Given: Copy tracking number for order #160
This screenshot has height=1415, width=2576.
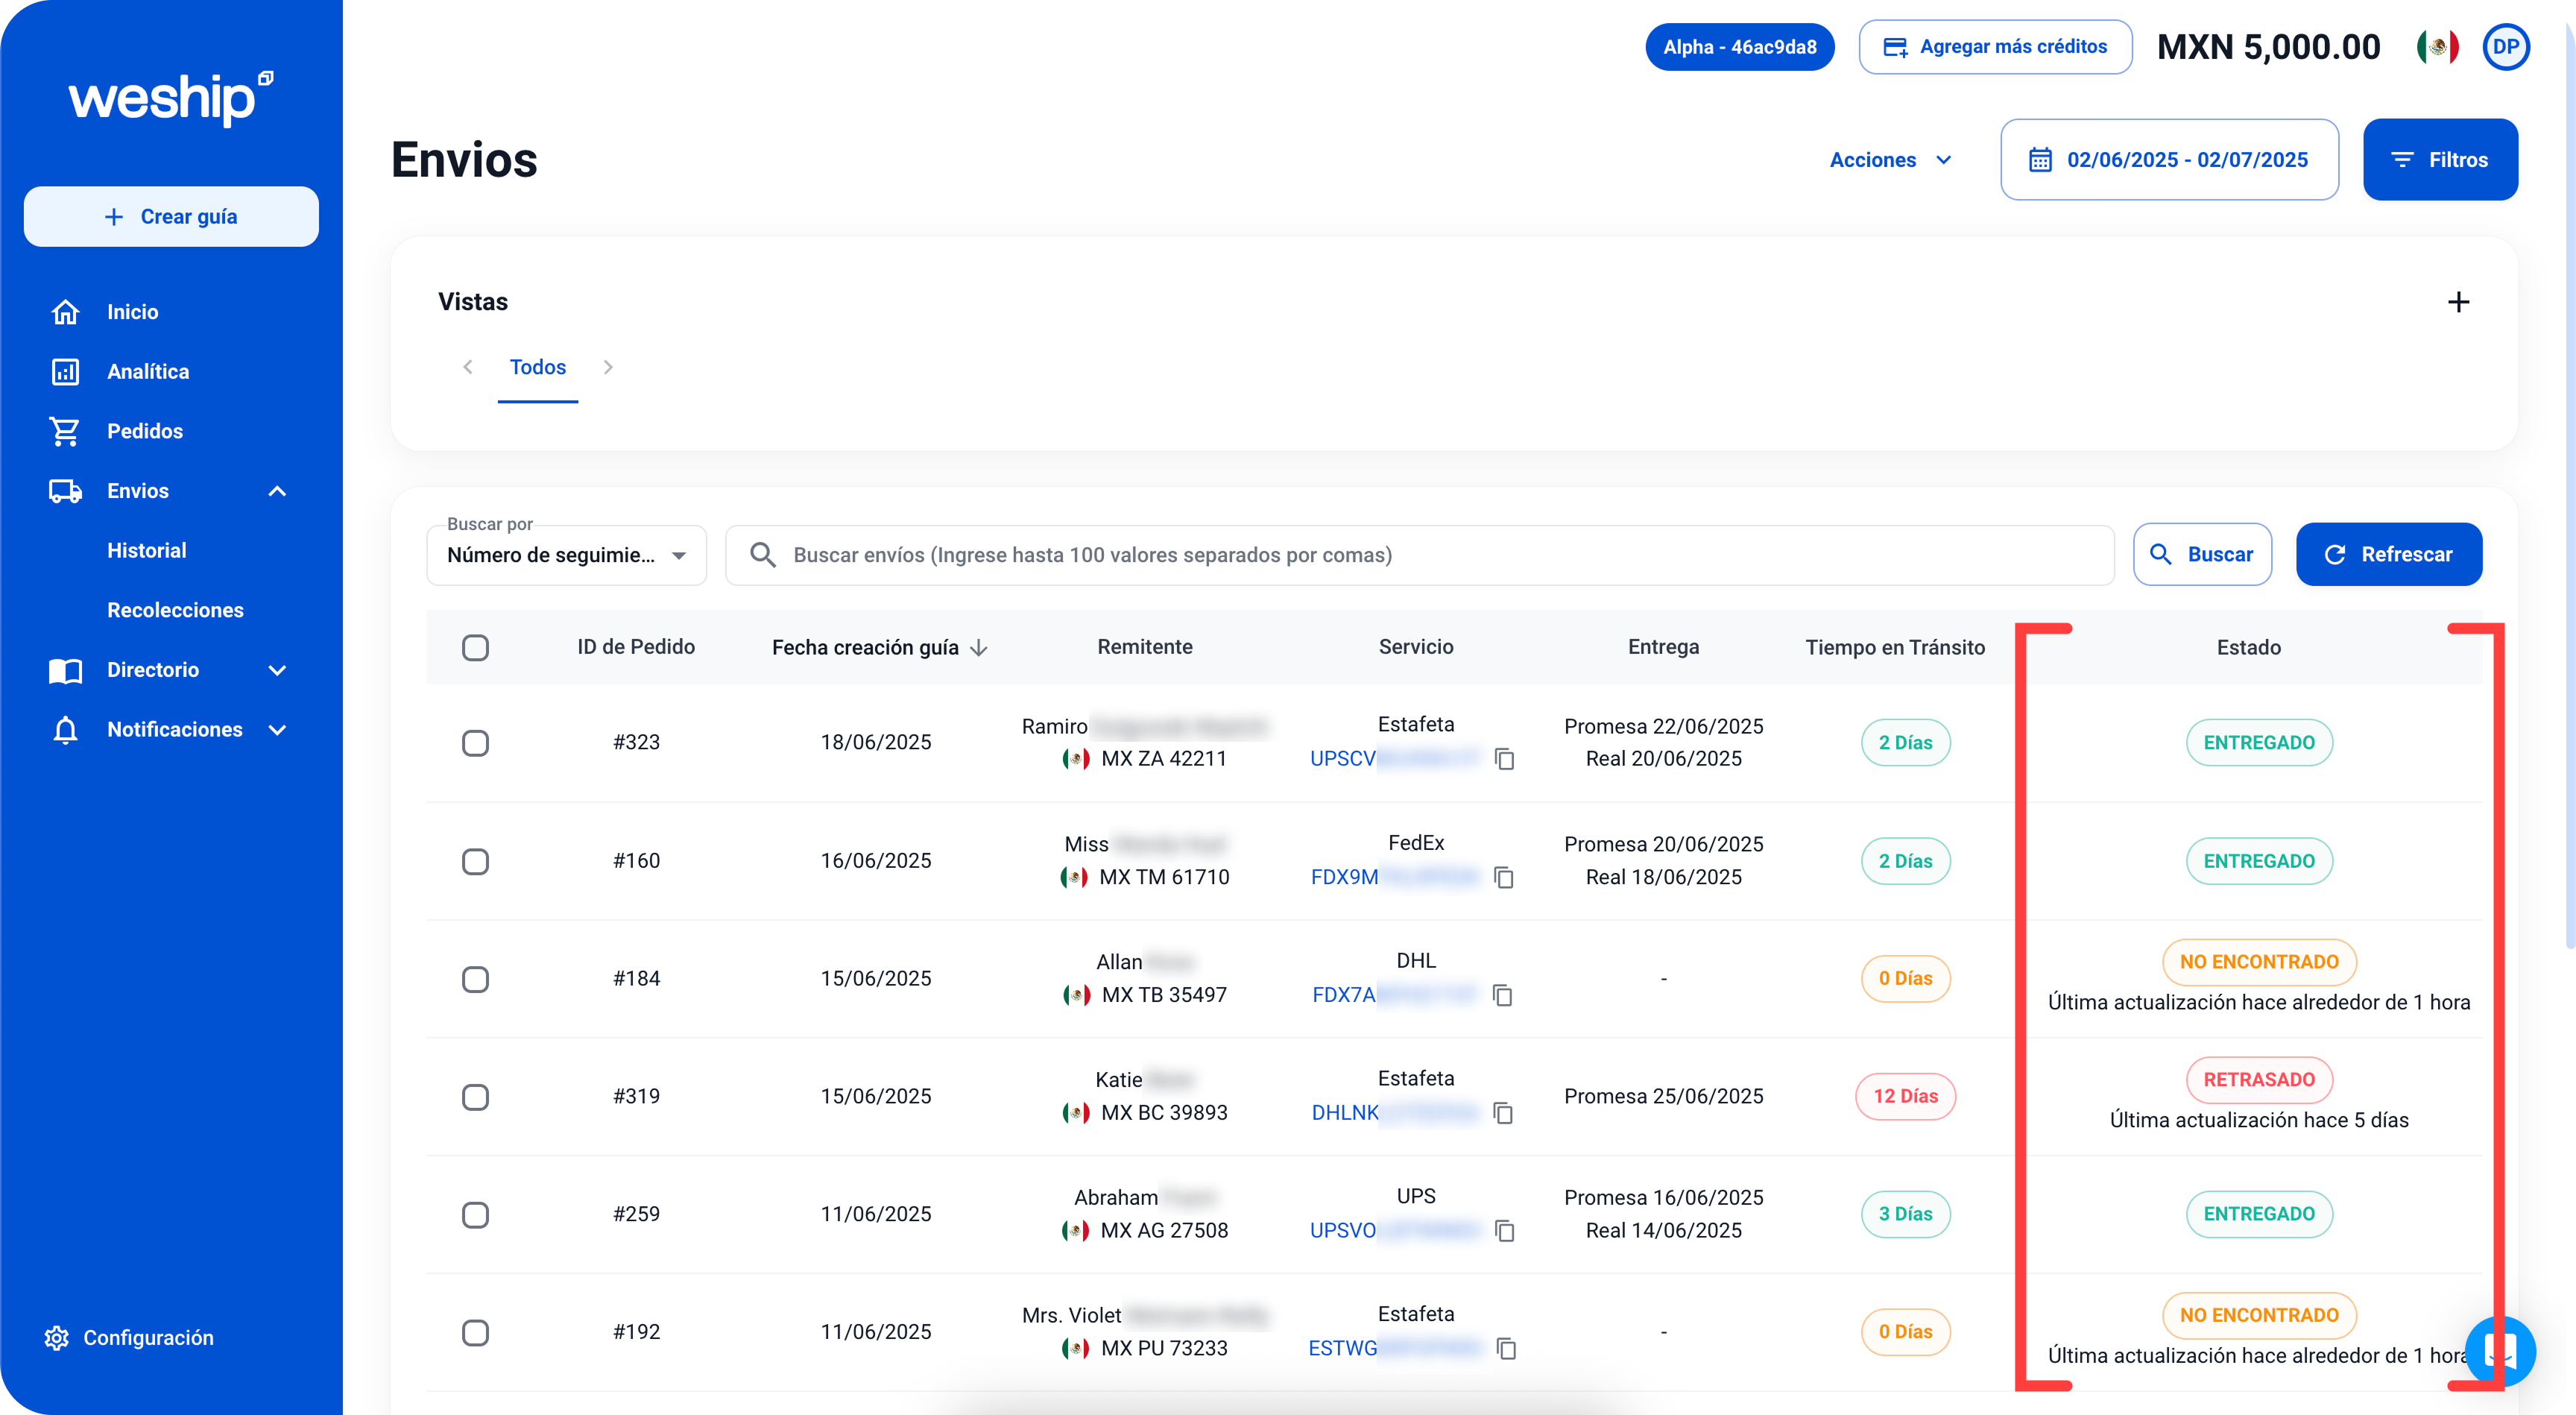Looking at the screenshot, I should [x=1503, y=877].
